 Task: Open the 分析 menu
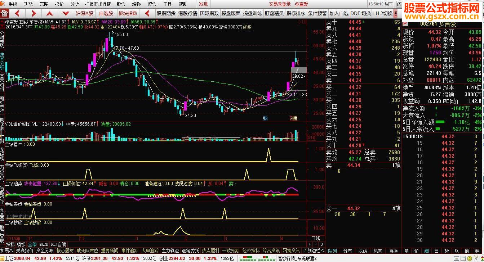pos(75,4)
